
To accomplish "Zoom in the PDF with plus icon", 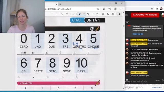I will [57, 14].
